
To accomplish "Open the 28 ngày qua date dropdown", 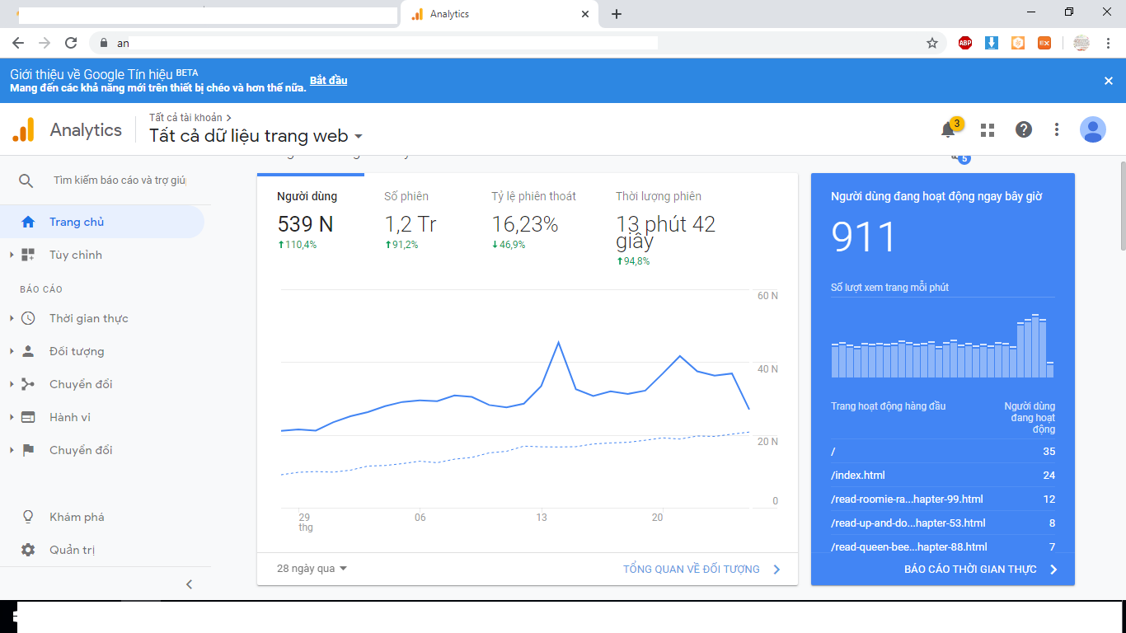I will 312,569.
